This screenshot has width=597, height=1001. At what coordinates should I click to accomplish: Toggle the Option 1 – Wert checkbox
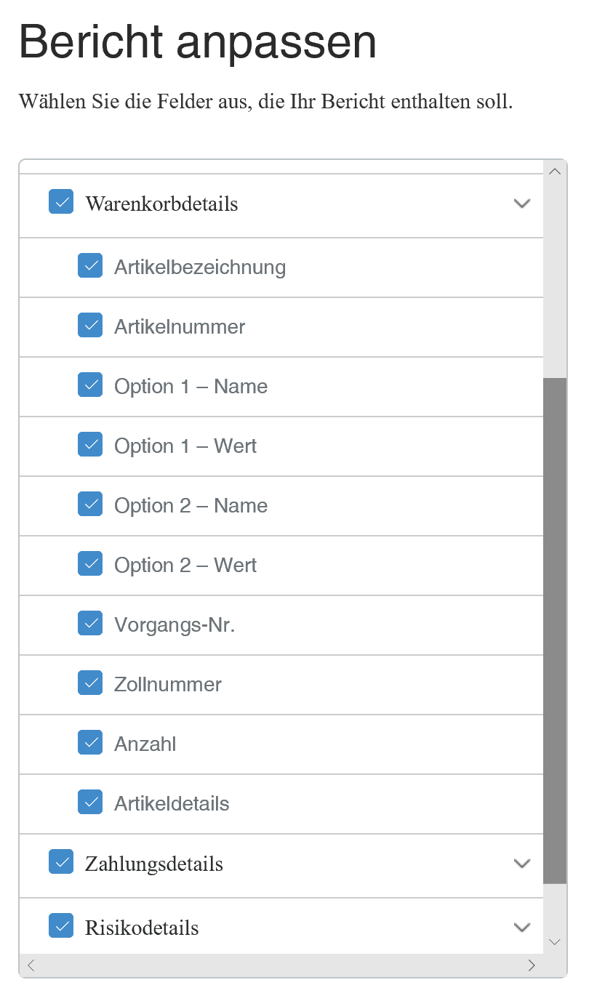pyautogui.click(x=90, y=445)
